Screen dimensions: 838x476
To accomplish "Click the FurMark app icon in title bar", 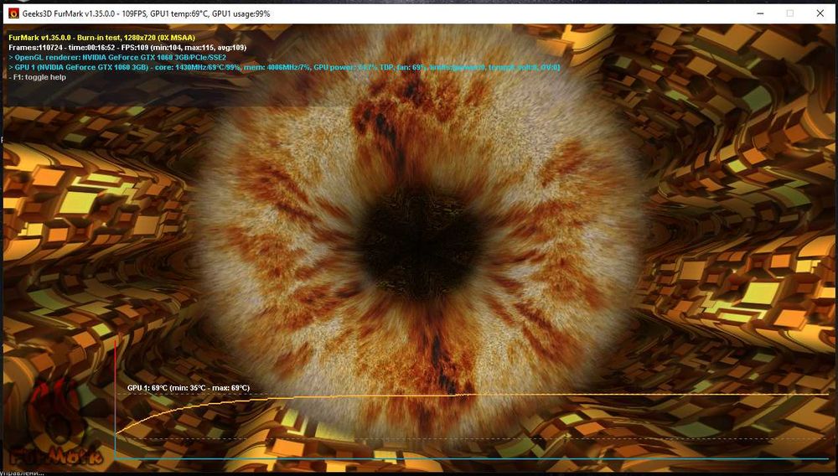I will [14, 13].
